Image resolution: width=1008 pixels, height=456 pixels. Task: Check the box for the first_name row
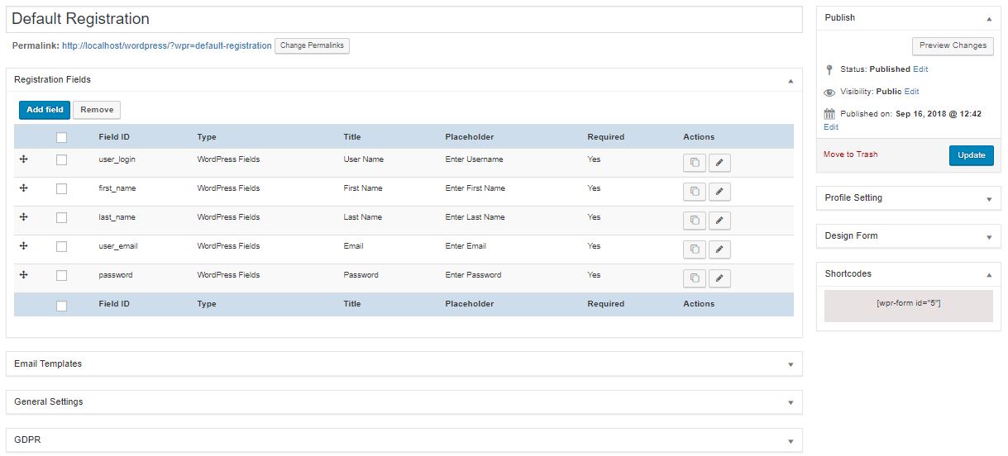point(61,188)
